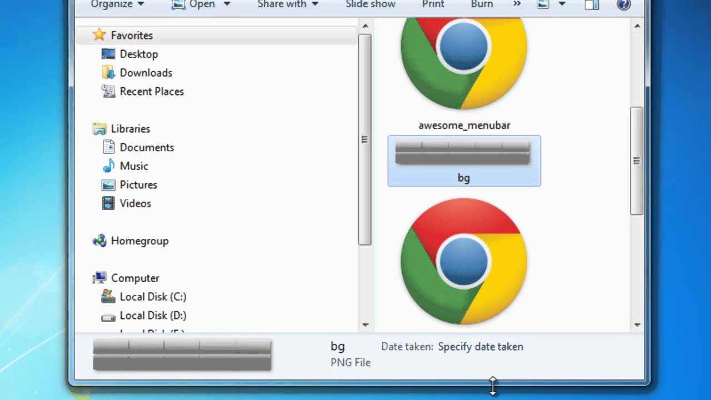Screen dimensions: 711x400
Task: Click the Desktop monitor icon
Action: (108, 54)
